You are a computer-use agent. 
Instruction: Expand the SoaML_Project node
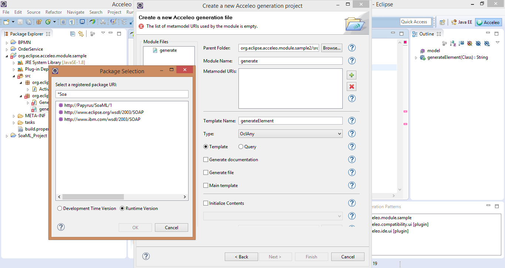pos(7,136)
